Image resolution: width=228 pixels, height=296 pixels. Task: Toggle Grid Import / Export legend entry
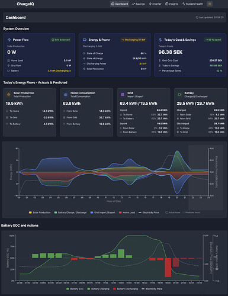point(102,213)
